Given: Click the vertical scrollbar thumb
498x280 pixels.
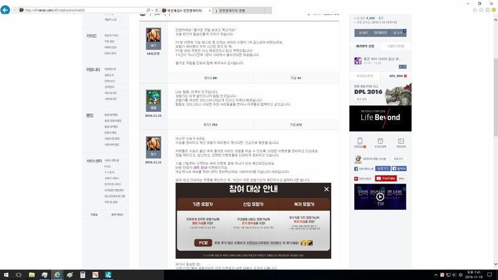Looking at the screenshot, I should coord(496,97).
